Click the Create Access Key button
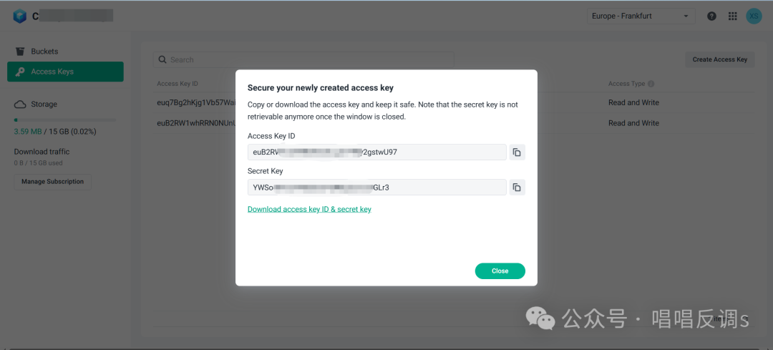773x350 pixels. pyautogui.click(x=719, y=60)
